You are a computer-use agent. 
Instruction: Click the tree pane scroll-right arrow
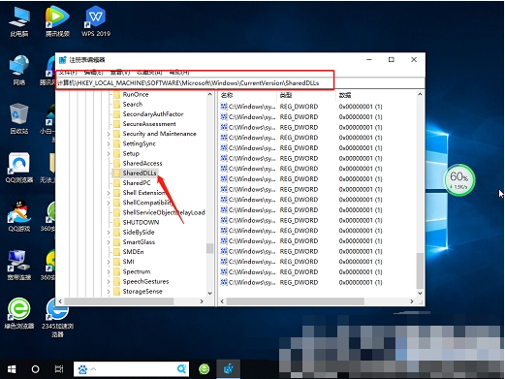pyautogui.click(x=202, y=301)
